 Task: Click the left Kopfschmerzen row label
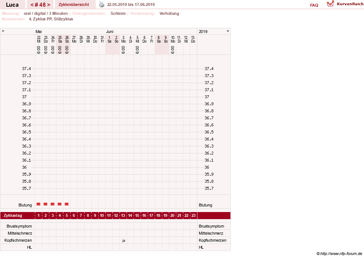pyautogui.click(x=18, y=240)
